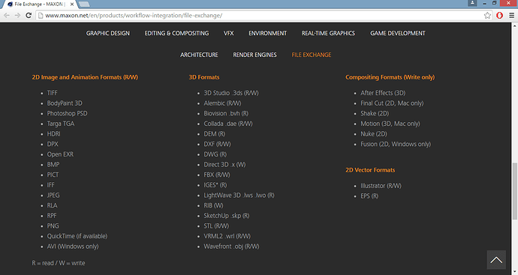Click the 'Targa TGA' list entry

[61, 124]
